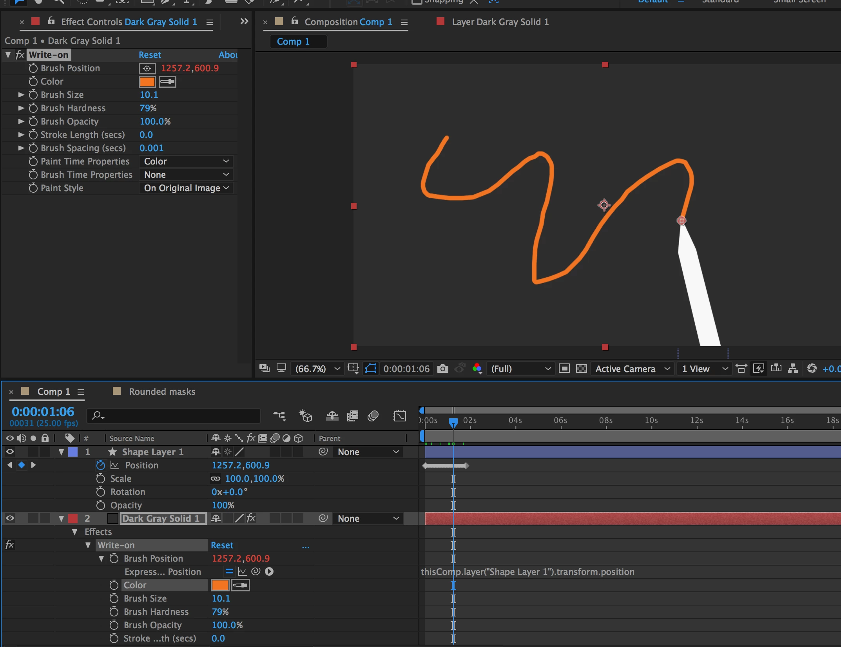Toggle the transparency grid icon
Image resolution: width=841 pixels, height=647 pixels.
coord(581,369)
